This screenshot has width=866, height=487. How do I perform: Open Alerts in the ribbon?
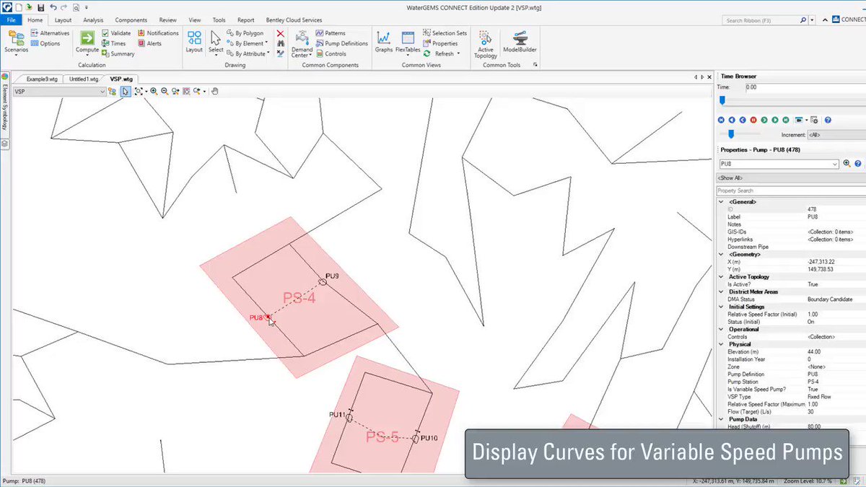click(149, 43)
